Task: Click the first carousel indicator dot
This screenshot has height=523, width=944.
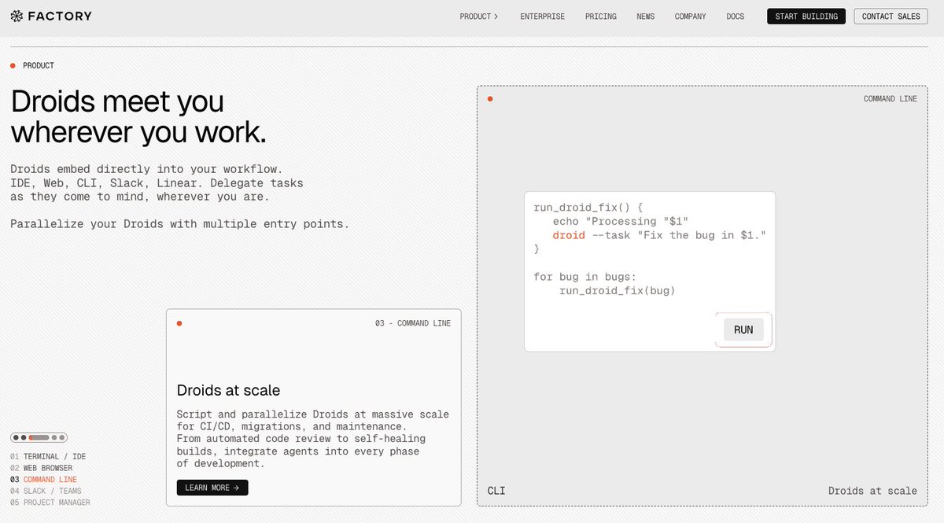Action: click(16, 437)
